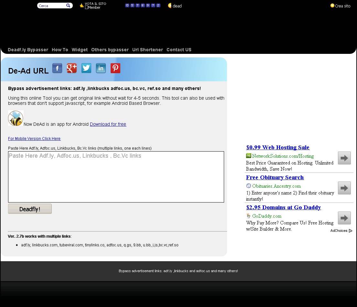Click the paste links text area
The image size is (357, 307).
[116, 177]
